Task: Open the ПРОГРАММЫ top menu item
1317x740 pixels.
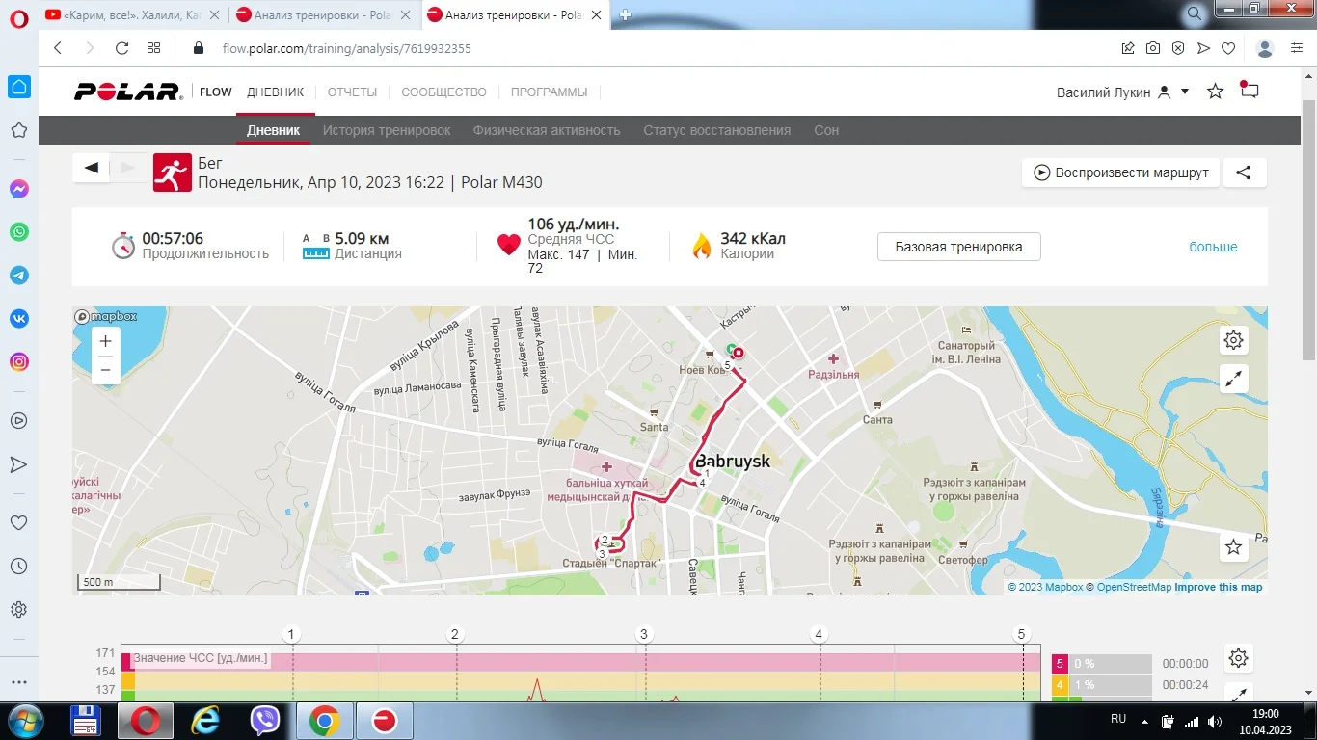Action: (x=549, y=92)
